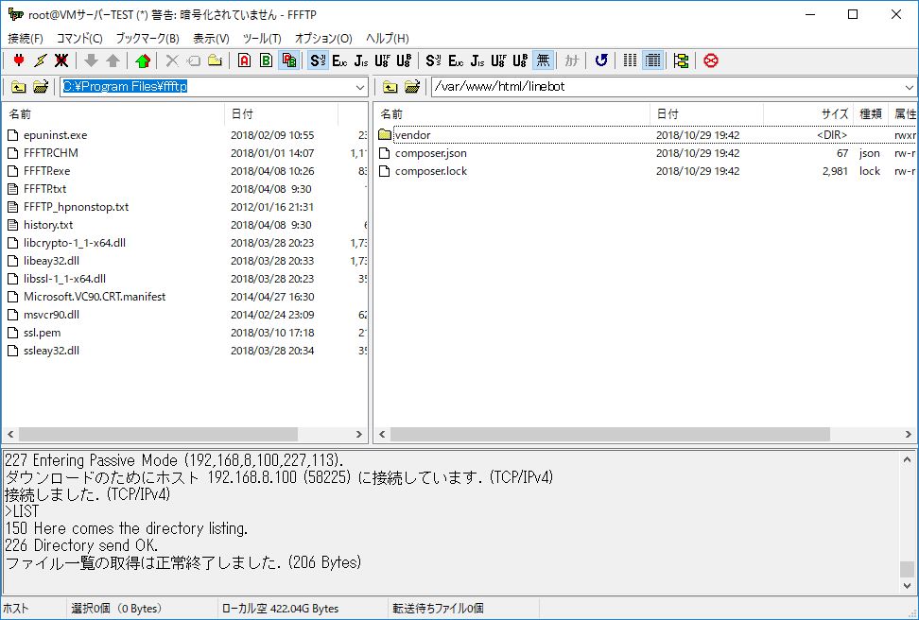Select binary transfer mode
Image resolution: width=919 pixels, height=620 pixels.
pyautogui.click(x=266, y=60)
